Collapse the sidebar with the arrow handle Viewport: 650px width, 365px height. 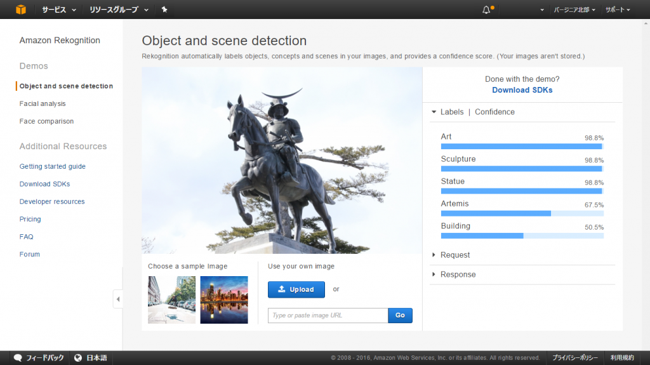pos(117,299)
